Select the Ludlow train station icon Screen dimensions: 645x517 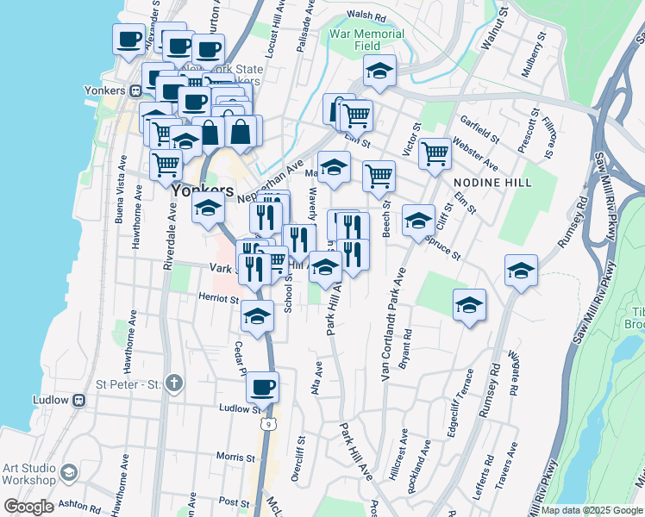[78, 400]
